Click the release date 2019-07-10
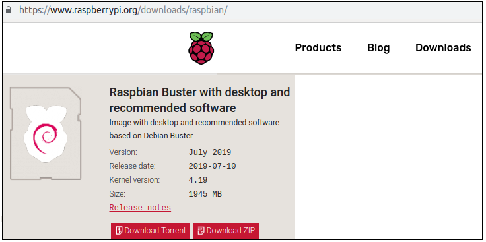The width and height of the screenshot is (486, 242). pyautogui.click(x=213, y=166)
